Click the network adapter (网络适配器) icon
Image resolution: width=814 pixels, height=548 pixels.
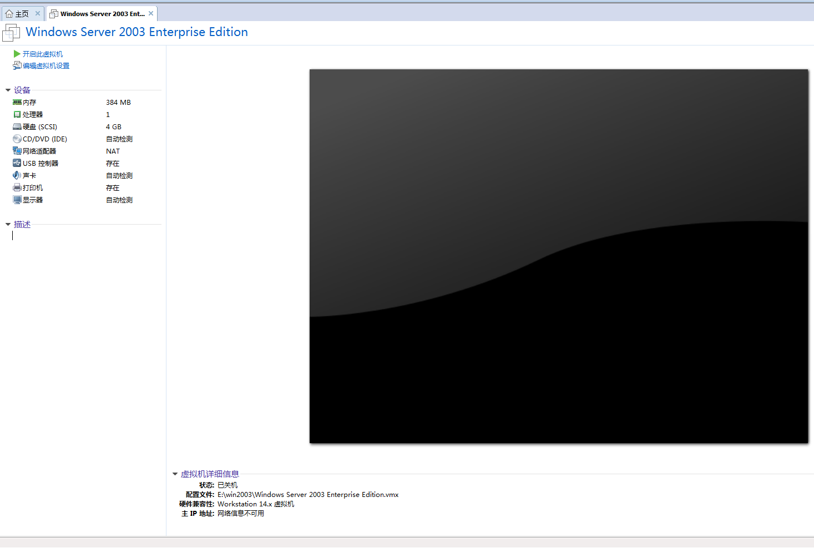pos(17,151)
